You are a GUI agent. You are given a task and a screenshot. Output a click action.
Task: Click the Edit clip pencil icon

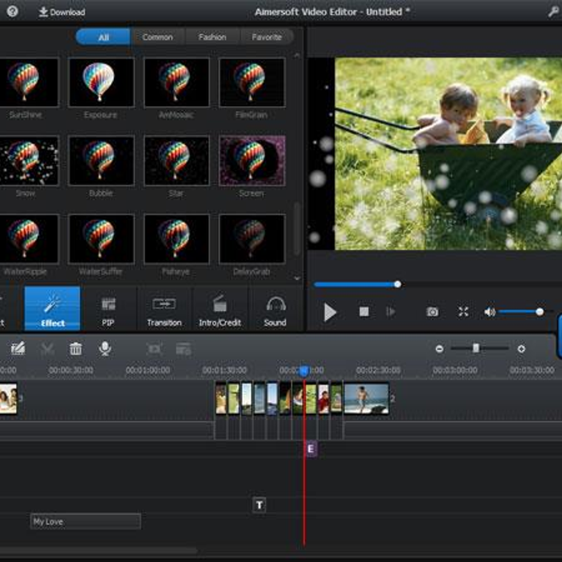coord(18,349)
